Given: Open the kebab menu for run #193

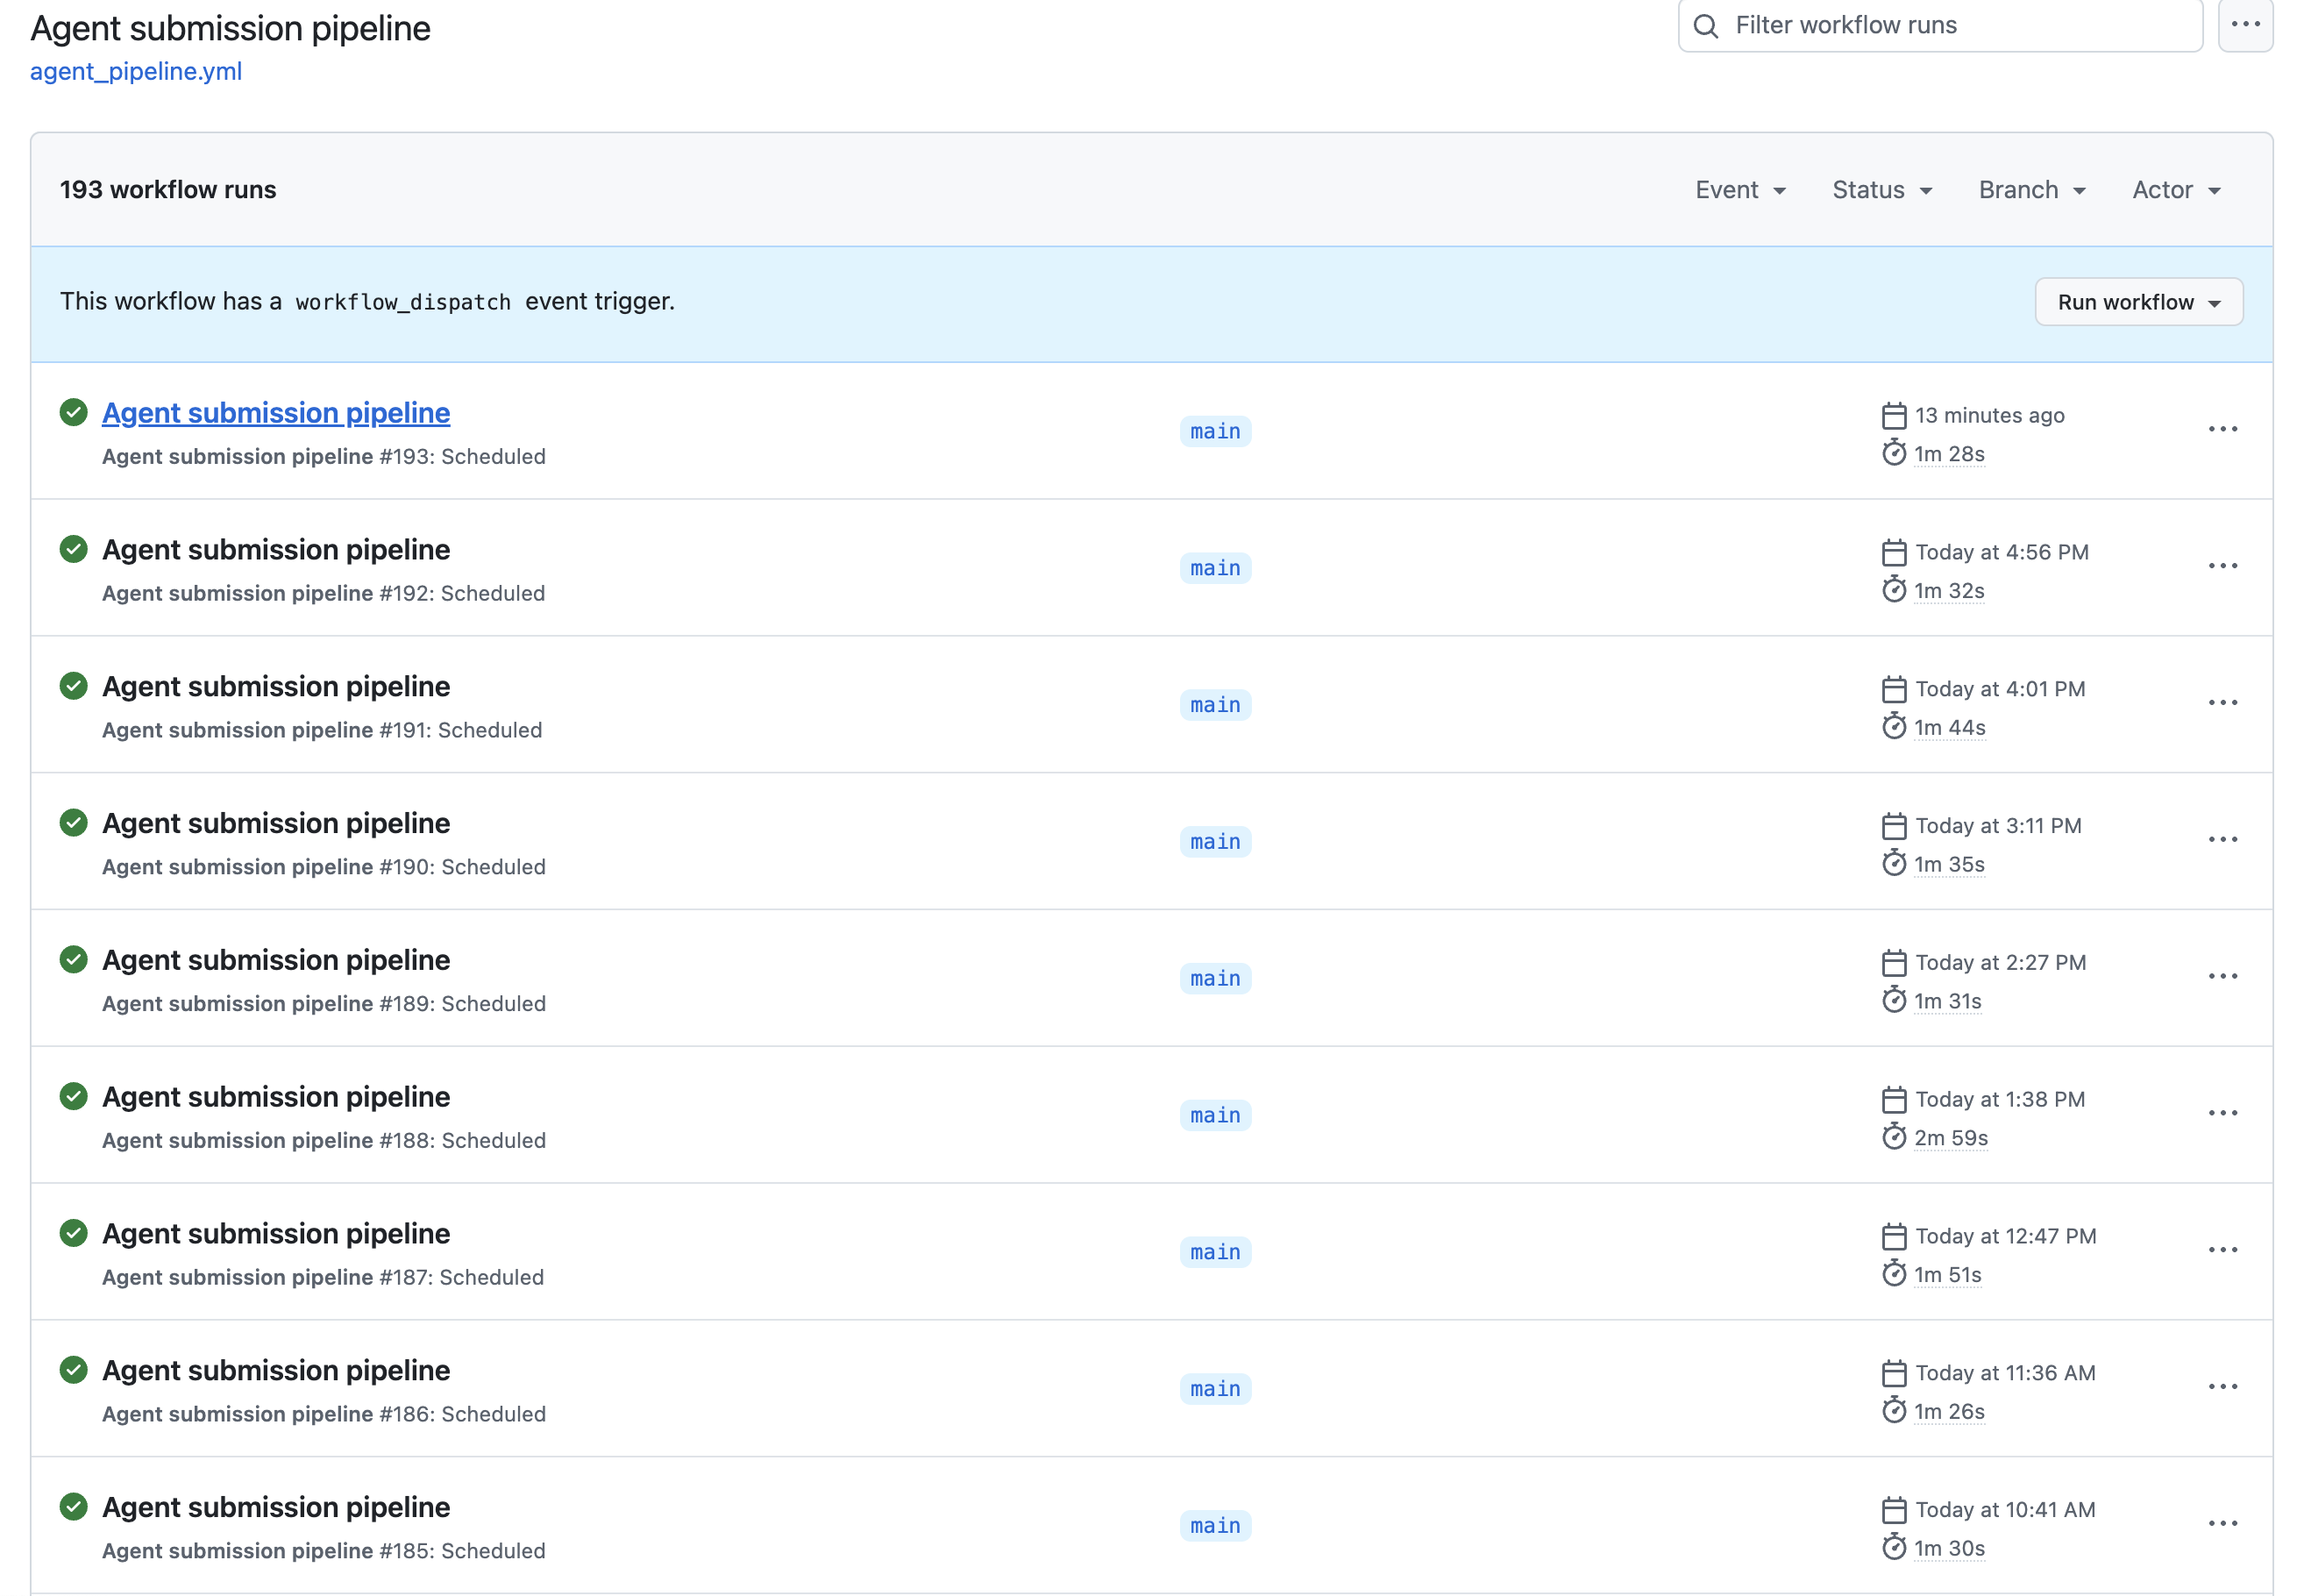Looking at the screenshot, I should click(2222, 429).
